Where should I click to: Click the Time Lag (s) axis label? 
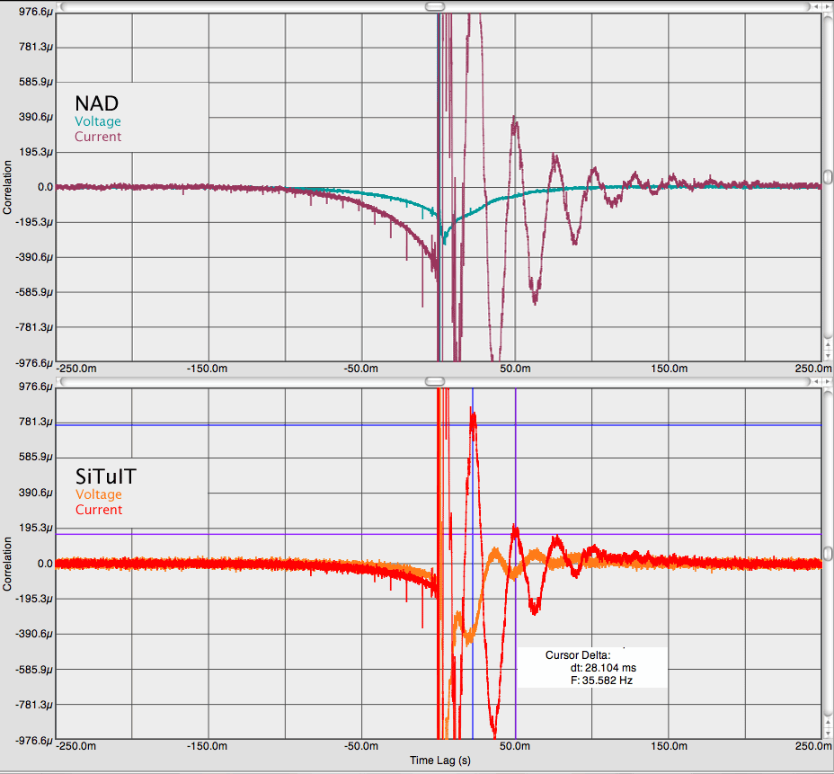(439, 761)
